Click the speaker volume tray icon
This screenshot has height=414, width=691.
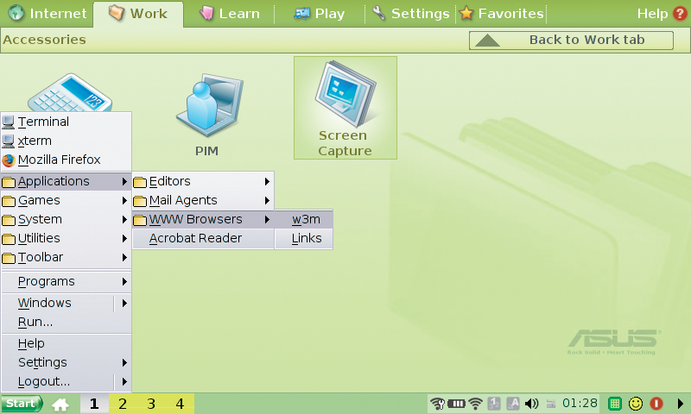pyautogui.click(x=532, y=404)
